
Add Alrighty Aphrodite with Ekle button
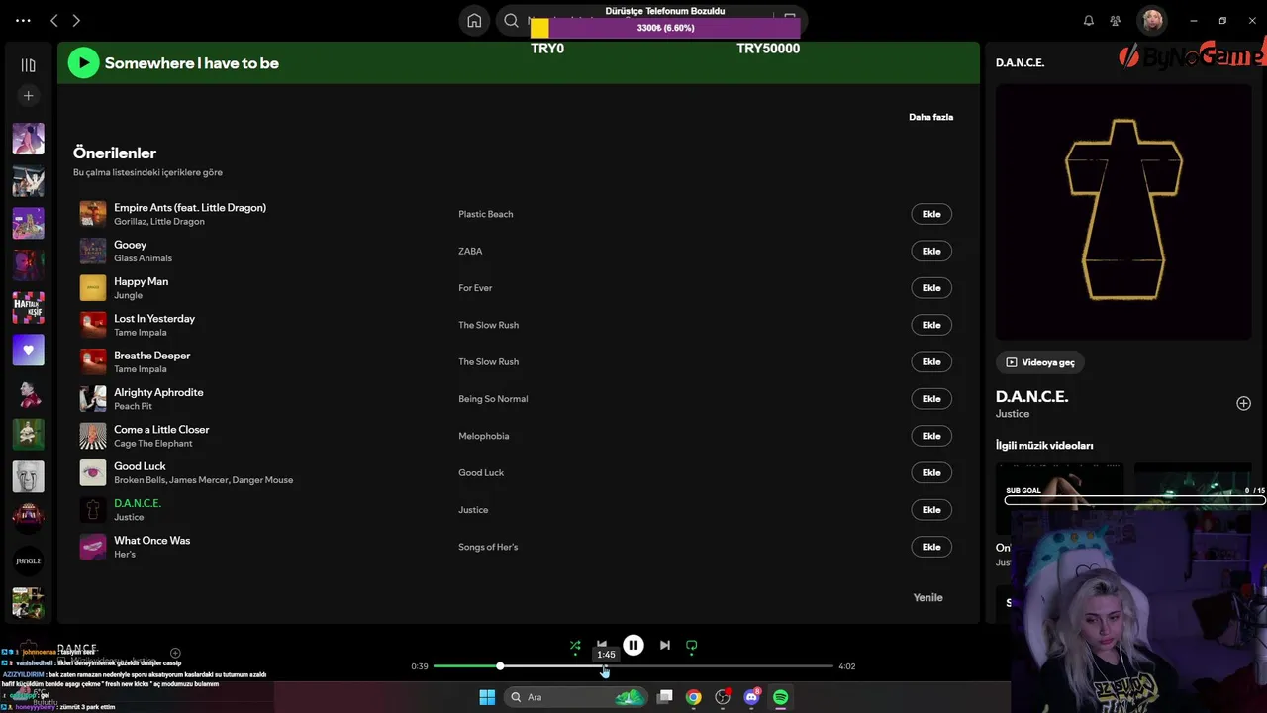pyautogui.click(x=931, y=399)
